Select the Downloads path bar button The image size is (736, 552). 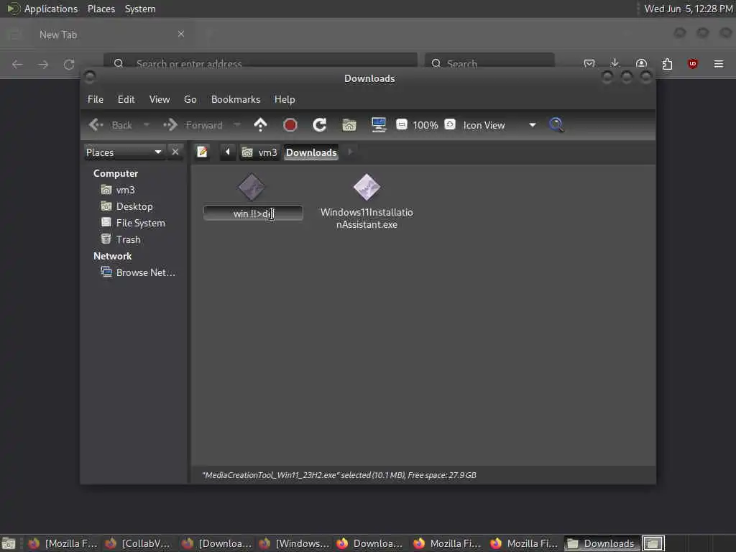pyautogui.click(x=311, y=152)
